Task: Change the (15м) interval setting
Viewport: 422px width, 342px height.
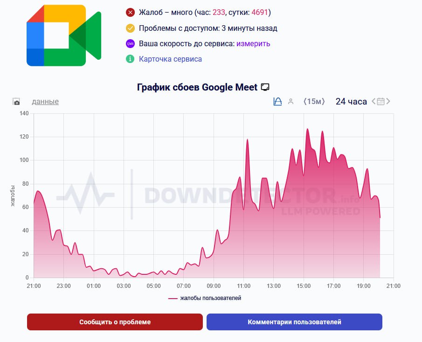Action: 314,102
